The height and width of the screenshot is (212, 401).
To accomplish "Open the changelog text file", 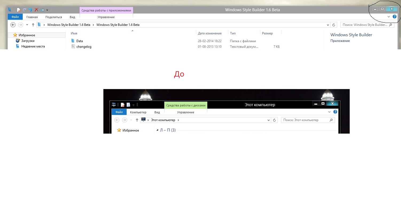I will coord(84,47).
